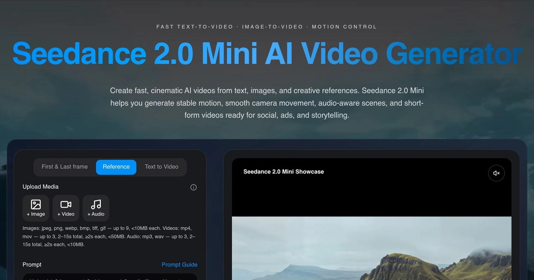Click the Upload Media section label
Viewport: 534px width, 280px height.
pyautogui.click(x=41, y=187)
